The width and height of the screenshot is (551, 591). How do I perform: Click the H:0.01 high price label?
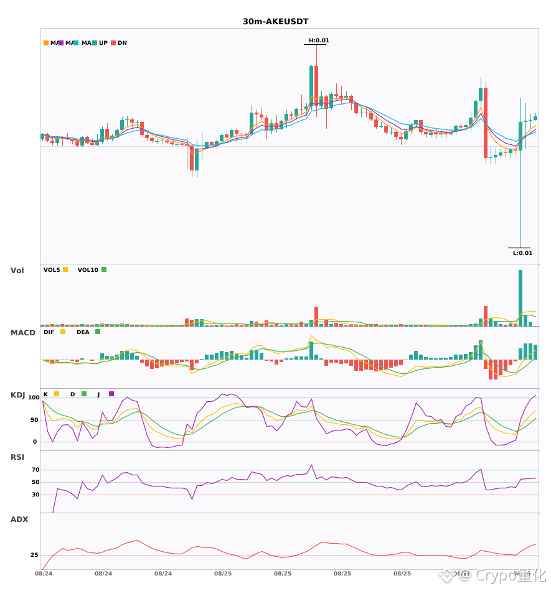319,40
